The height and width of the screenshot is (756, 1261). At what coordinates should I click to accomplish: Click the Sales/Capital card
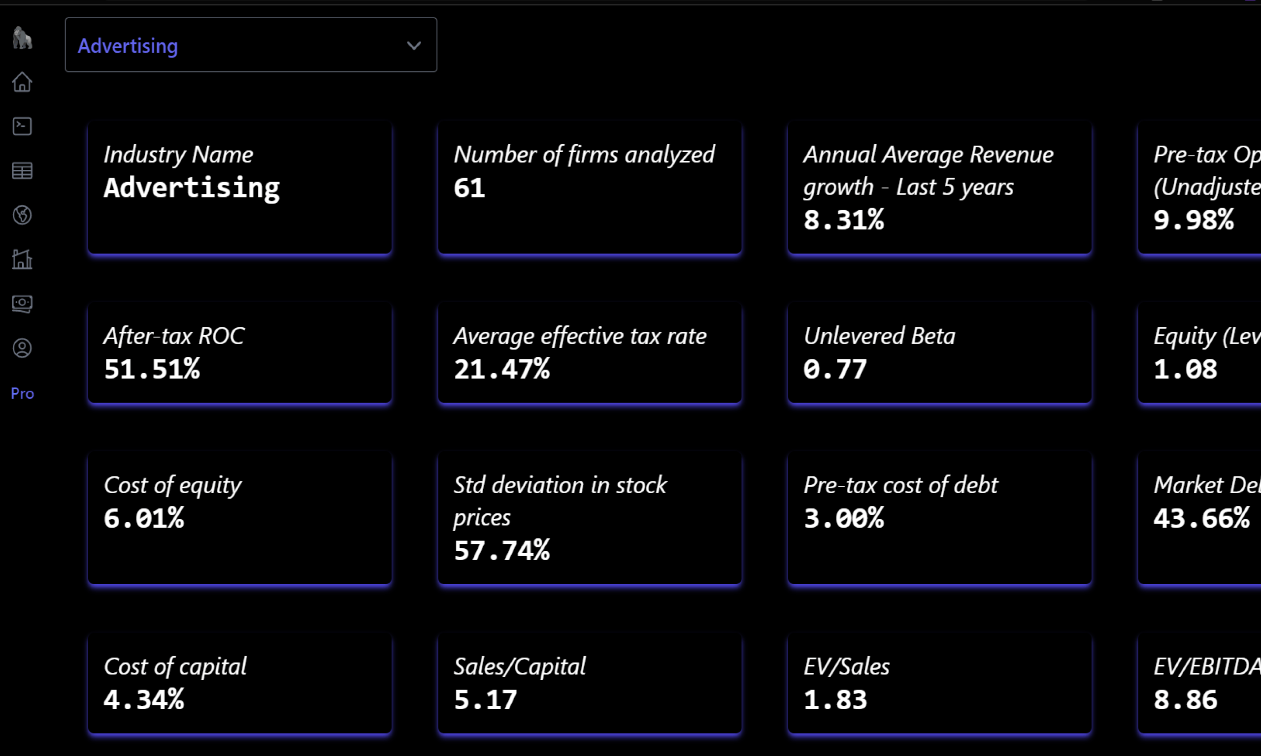(589, 683)
